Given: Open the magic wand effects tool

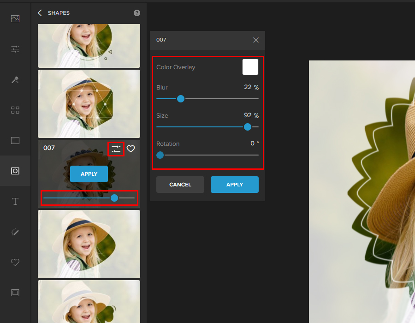Looking at the screenshot, I should coord(15,79).
